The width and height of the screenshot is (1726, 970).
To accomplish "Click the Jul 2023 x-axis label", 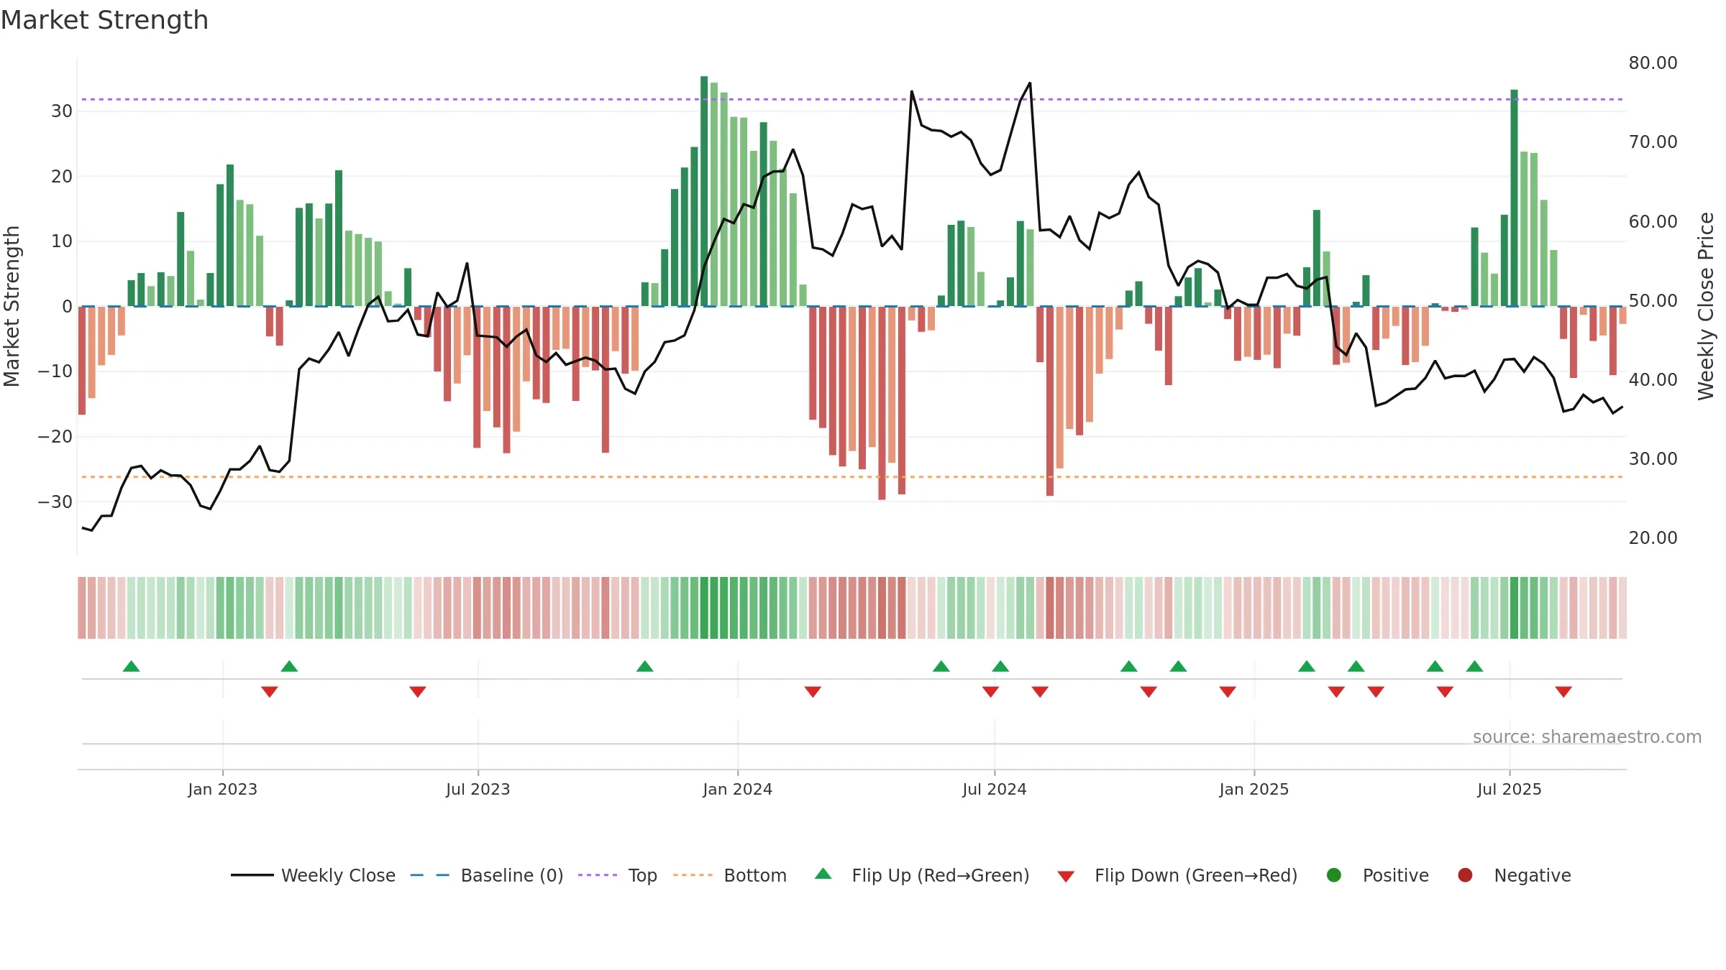I will (x=478, y=789).
